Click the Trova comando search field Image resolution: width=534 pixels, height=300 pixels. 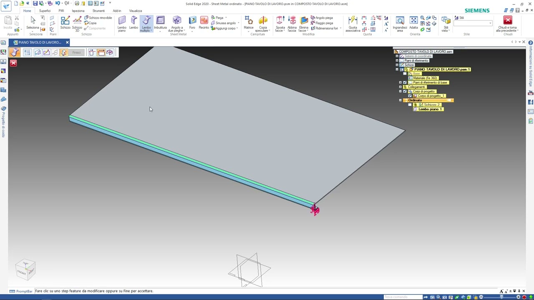(403, 297)
